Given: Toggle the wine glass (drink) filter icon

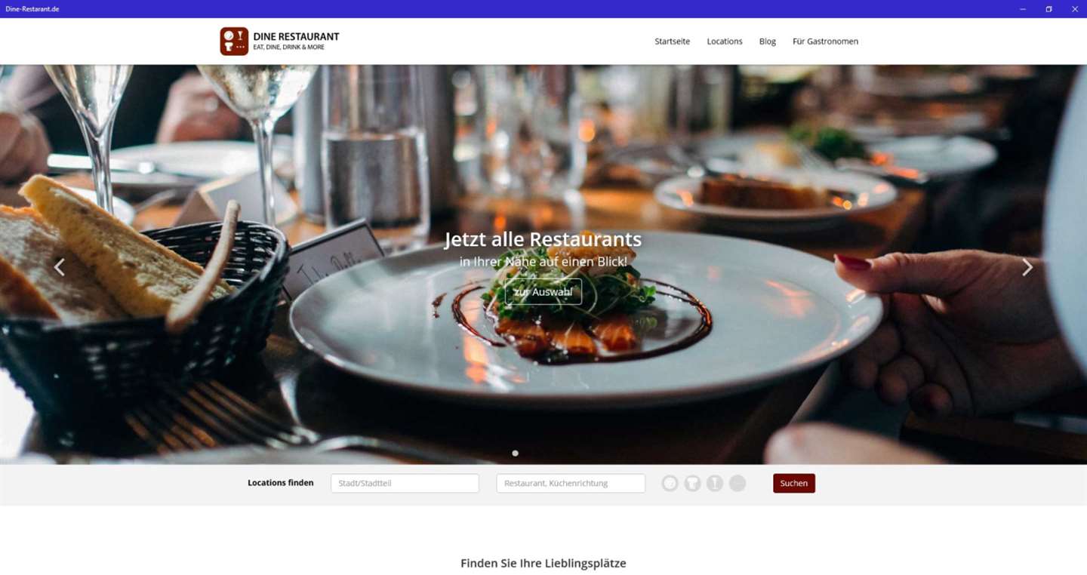Looking at the screenshot, I should coord(715,484).
